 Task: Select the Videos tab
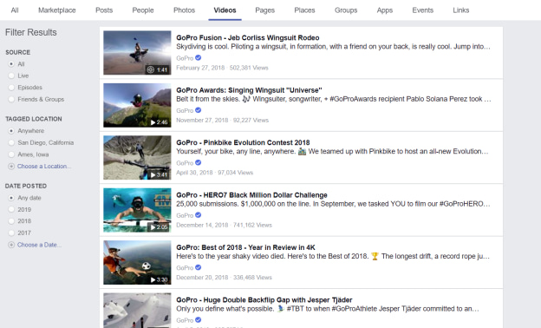(225, 10)
